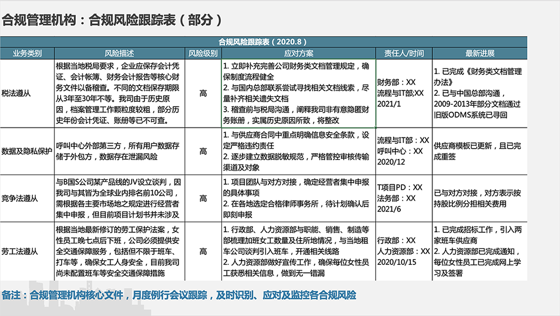Click the 风险级别 column header

(203, 53)
